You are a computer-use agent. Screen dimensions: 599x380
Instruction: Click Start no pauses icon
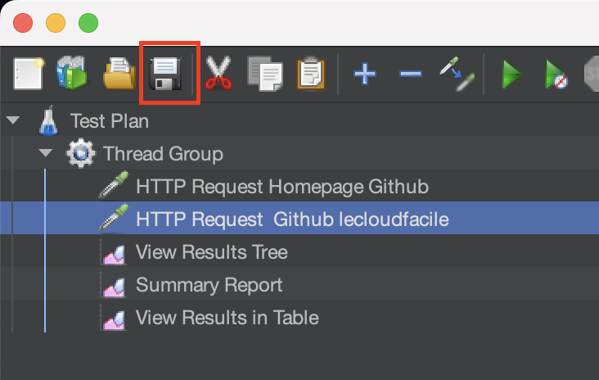click(556, 75)
